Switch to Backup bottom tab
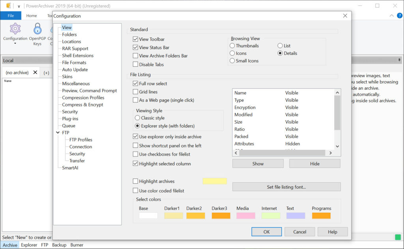The width and height of the screenshot is (404, 249). [59, 245]
